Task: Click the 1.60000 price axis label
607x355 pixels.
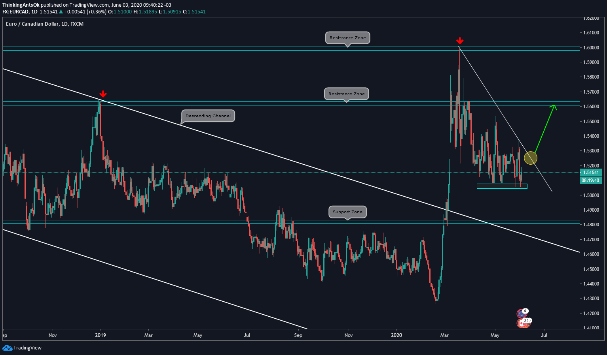Action: click(x=591, y=48)
